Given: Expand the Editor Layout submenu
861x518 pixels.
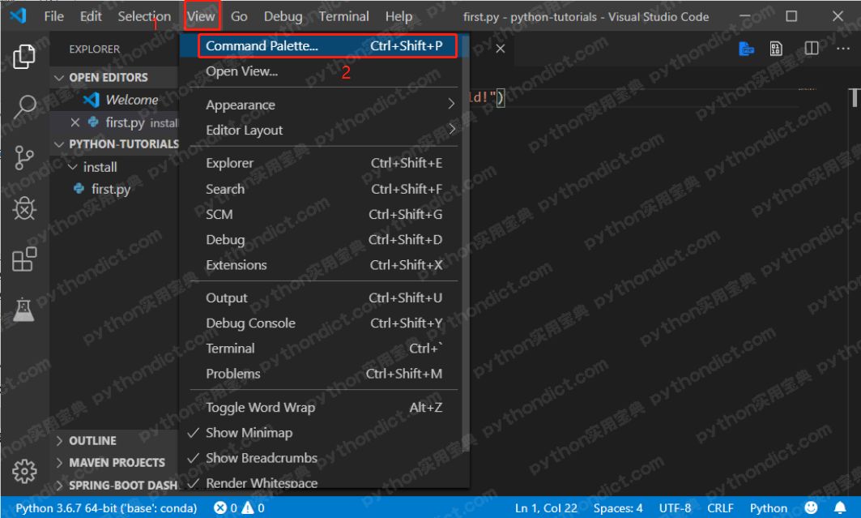Looking at the screenshot, I should pos(324,131).
